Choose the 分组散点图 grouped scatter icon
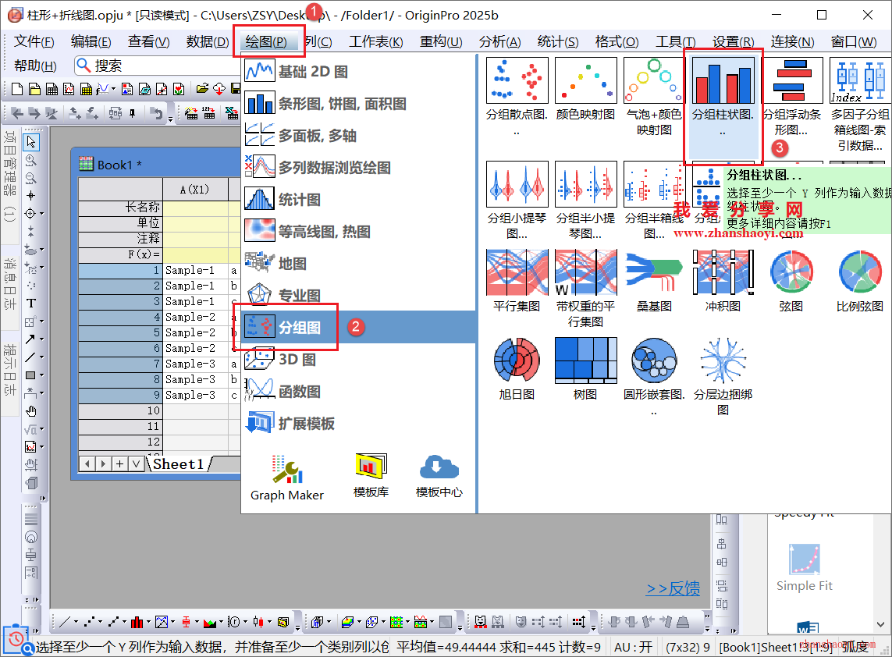 (x=517, y=82)
